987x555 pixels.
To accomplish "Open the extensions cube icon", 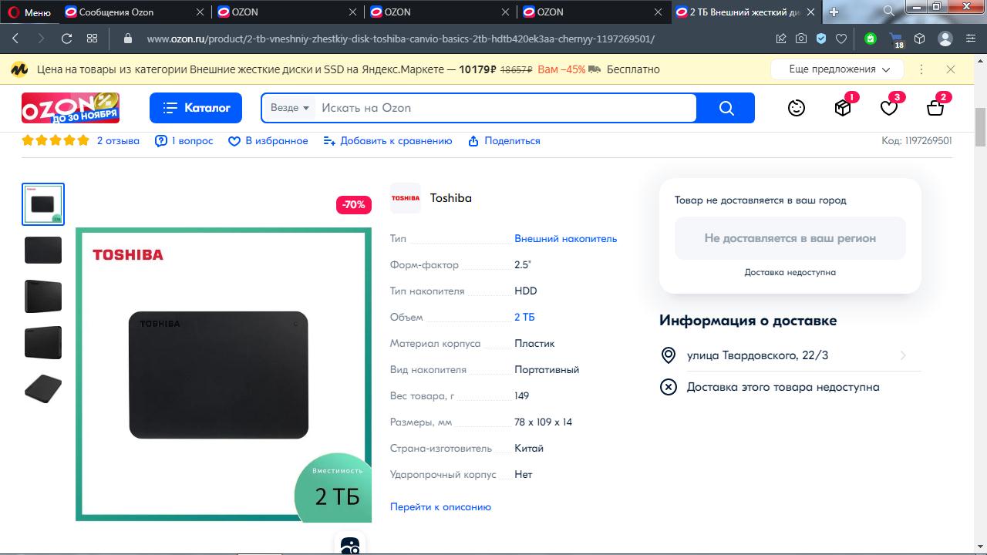I will click(919, 39).
